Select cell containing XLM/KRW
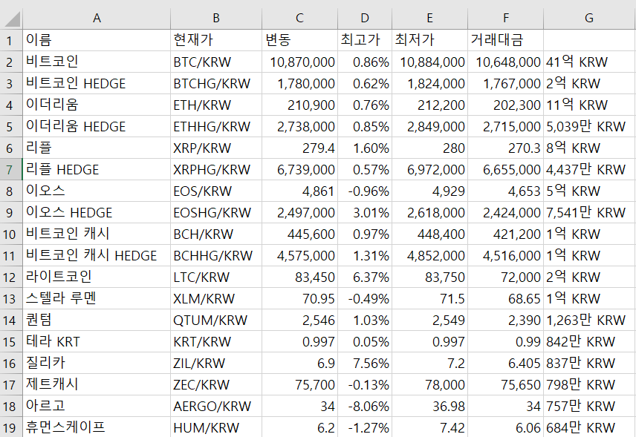Screen dimensions: 636x437 coord(216,298)
